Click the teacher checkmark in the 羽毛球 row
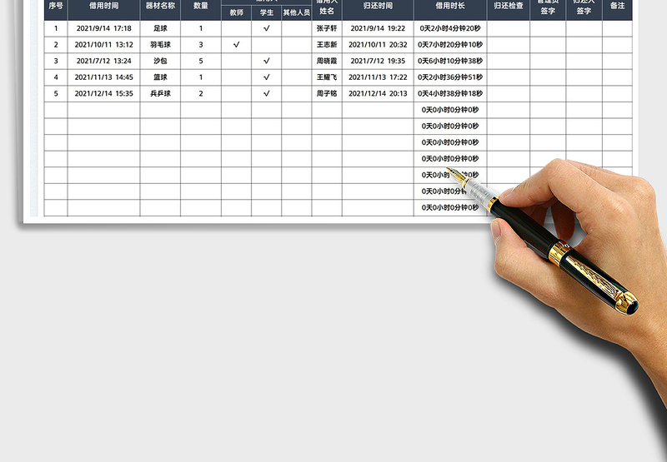Viewport: 667px width, 462px height. (x=237, y=45)
